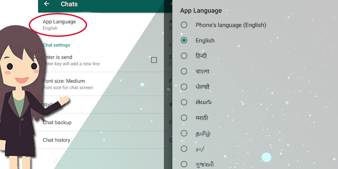Choose the Tamil (தமிழ்) radio option
This screenshot has width=338, height=169.
(184, 133)
